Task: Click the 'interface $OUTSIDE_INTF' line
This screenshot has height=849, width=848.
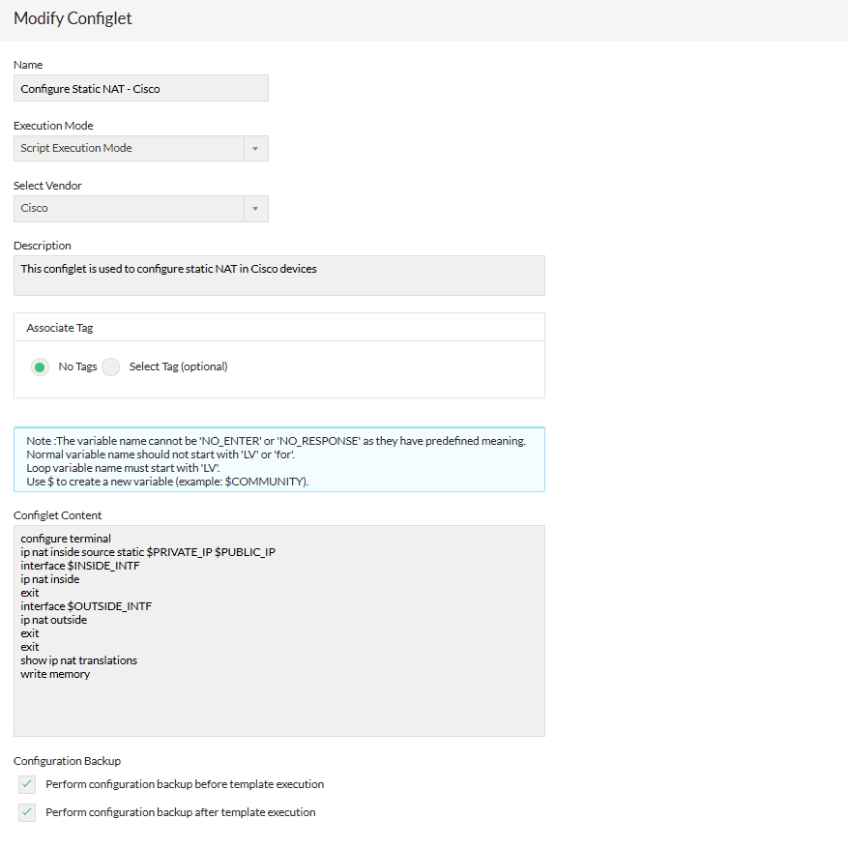Action: 86,606
